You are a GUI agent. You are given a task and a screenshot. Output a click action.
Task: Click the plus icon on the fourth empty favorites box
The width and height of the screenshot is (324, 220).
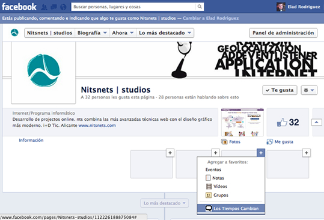click(306, 153)
